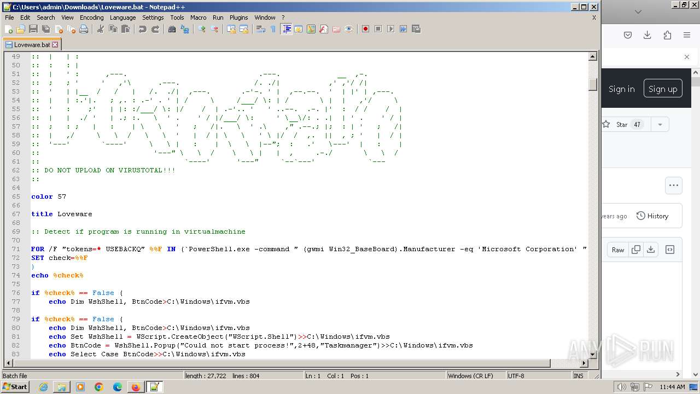This screenshot has height=394, width=700.
Task: Click the Paste toolbar icon
Action: pos(126,29)
